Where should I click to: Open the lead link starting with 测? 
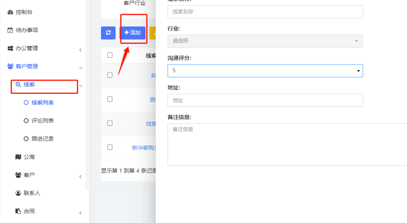(152, 100)
